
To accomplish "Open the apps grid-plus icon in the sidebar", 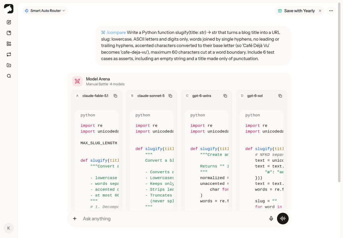I will pos(9,44).
